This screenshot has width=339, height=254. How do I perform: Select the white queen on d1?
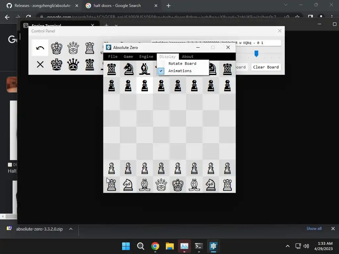[x=161, y=185]
